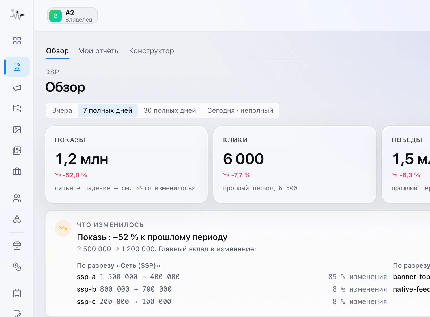Click the briefcase icon in sidebar
Viewport: 430px width, 317px height.
pyautogui.click(x=17, y=171)
